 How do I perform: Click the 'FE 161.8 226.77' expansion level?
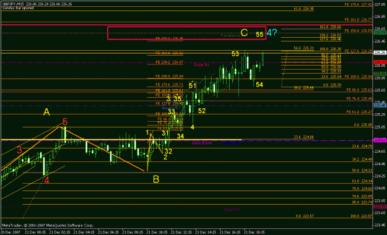(359, 20)
